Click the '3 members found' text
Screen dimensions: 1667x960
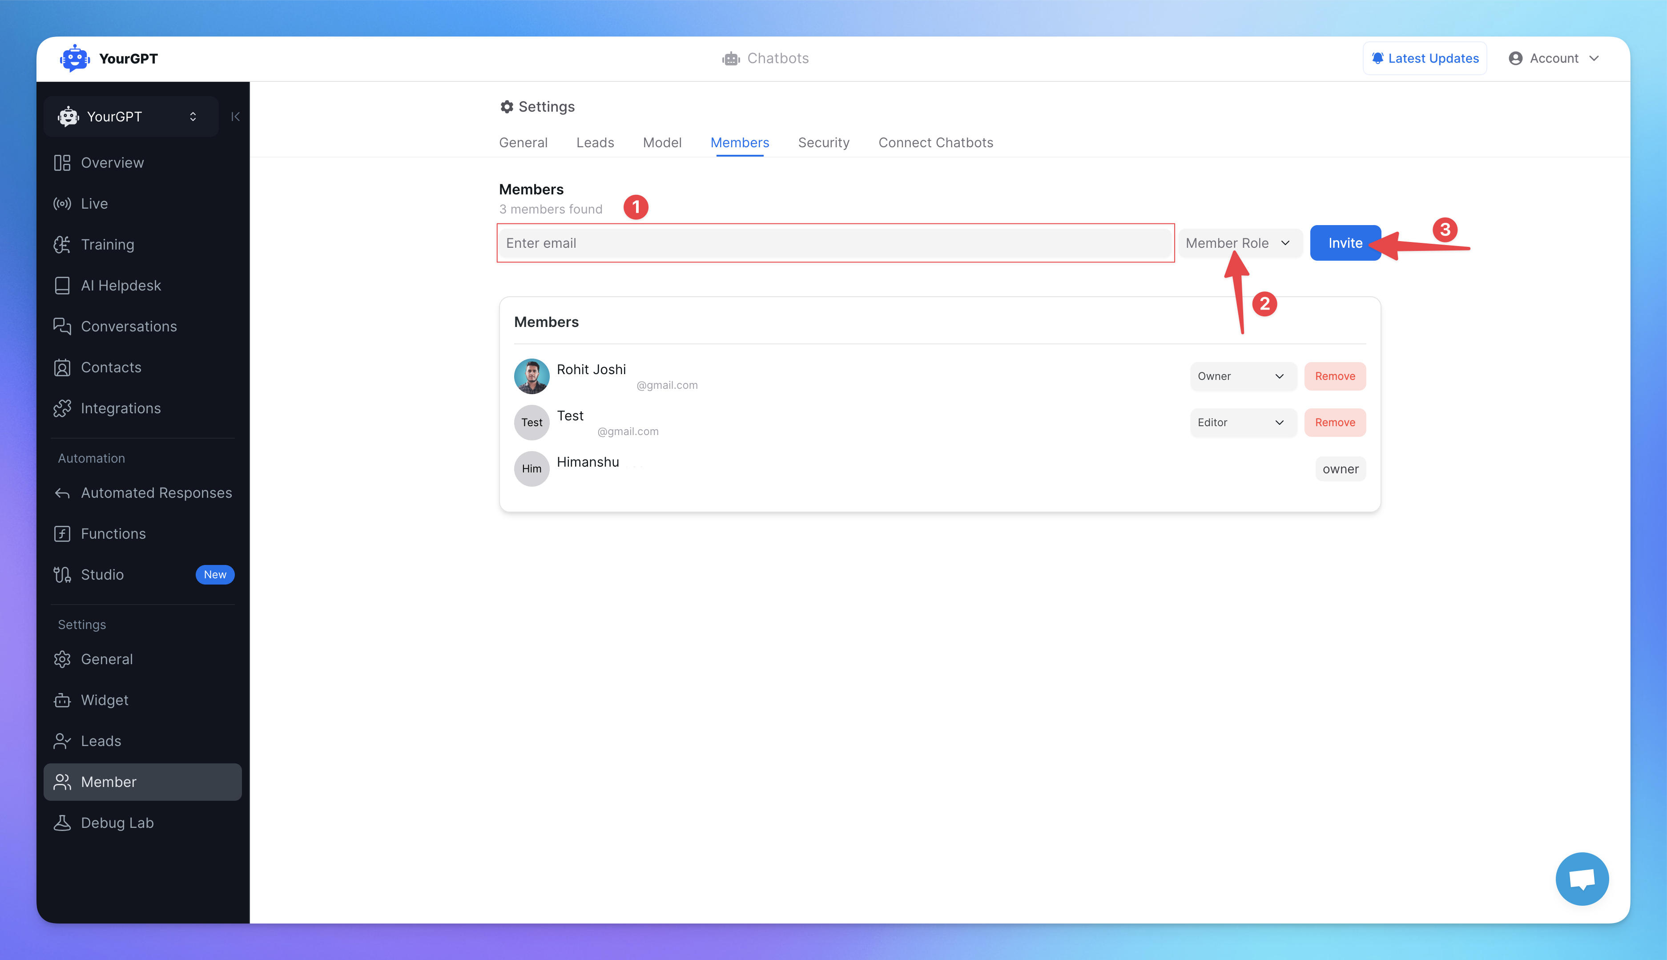point(550,209)
